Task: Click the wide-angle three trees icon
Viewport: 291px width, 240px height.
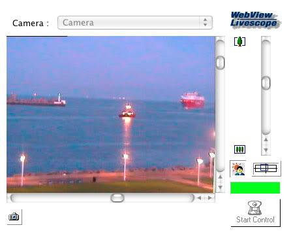Action: [239, 149]
